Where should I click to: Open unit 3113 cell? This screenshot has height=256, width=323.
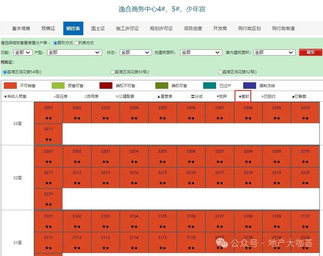105,242
